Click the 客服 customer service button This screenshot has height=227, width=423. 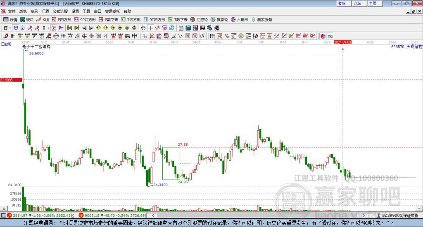pyautogui.click(x=343, y=3)
